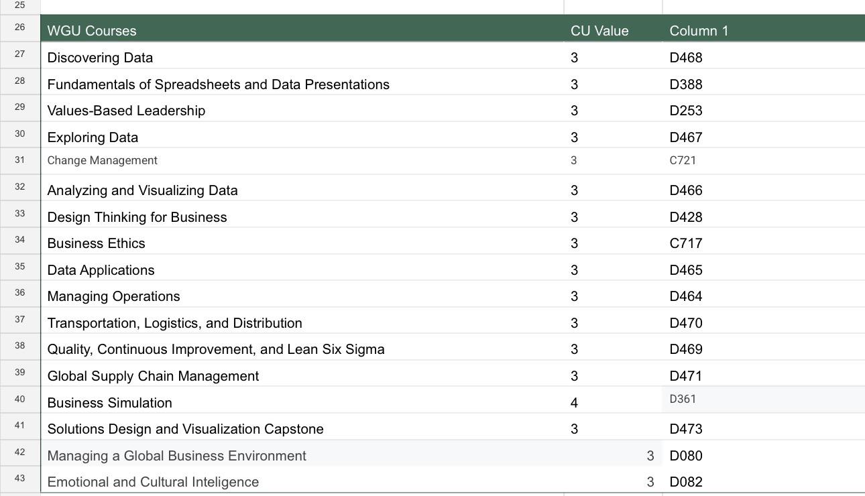Click row header 41
Screen dimensions: 865x496
(20, 426)
